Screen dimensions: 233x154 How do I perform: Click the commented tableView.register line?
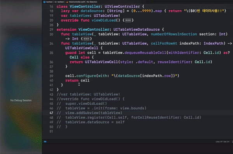(x=129, y=117)
